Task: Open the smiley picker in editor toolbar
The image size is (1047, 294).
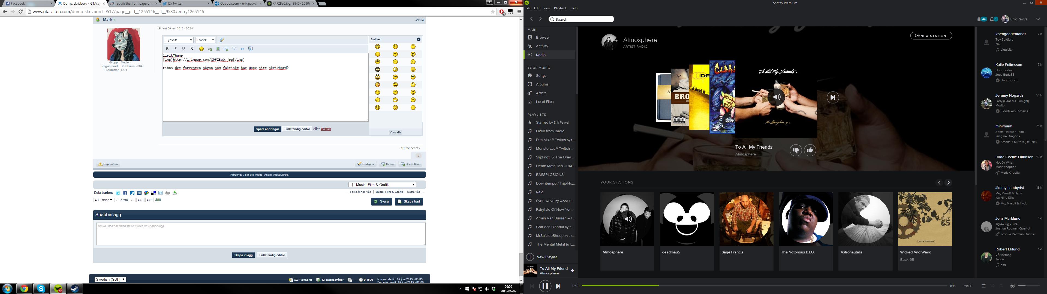Action: 201,49
